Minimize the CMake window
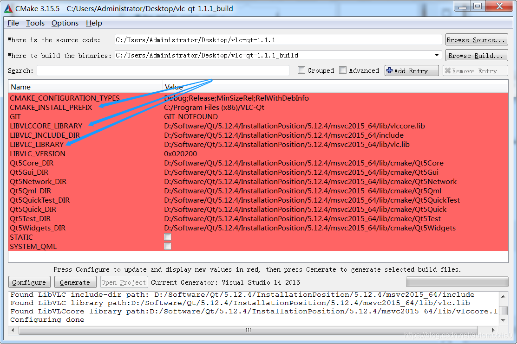This screenshot has height=344, width=517. (463, 6)
